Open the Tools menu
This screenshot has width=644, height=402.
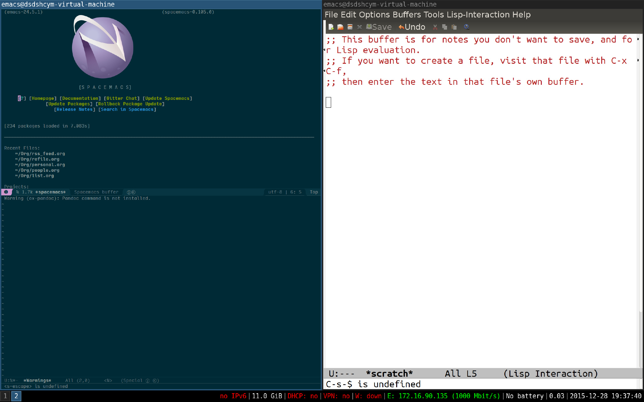(434, 15)
